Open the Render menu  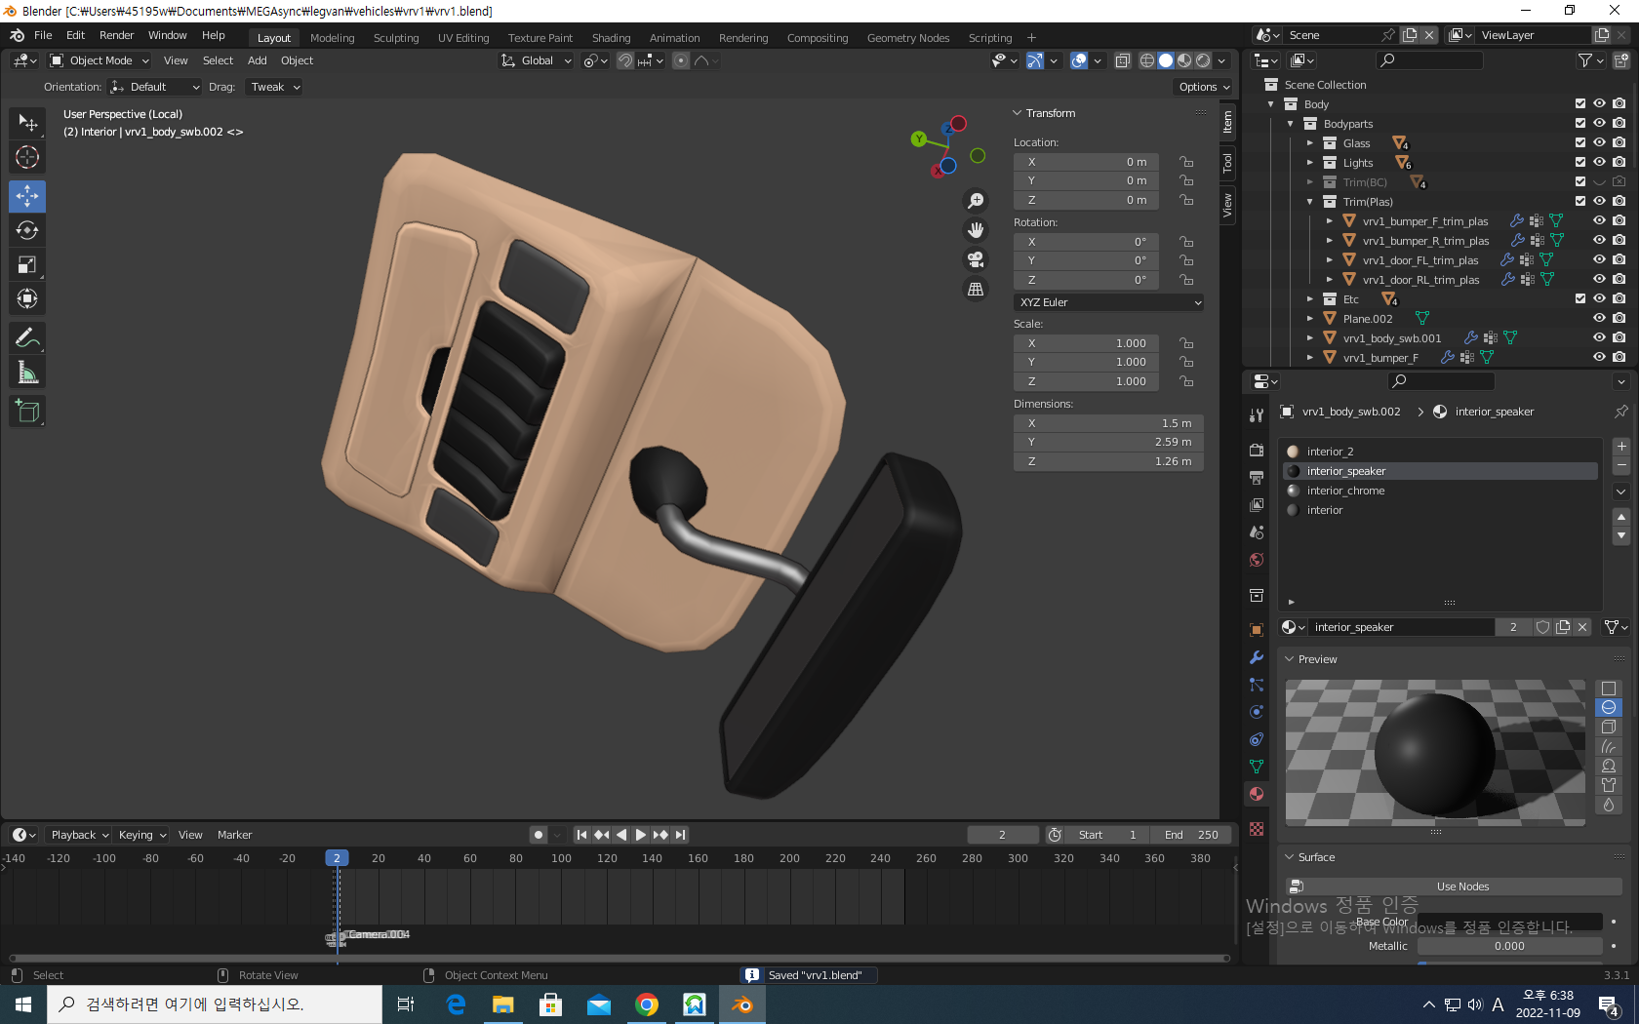tap(116, 35)
